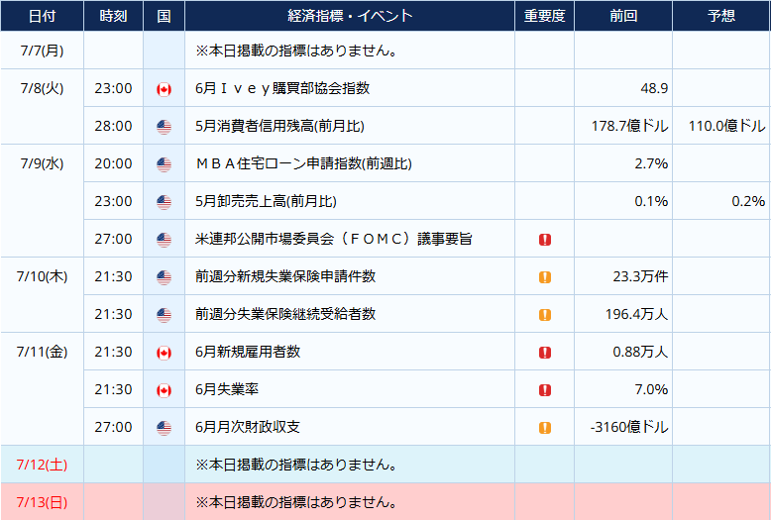Click 5月消費者信用残高(前月比) indicator name

tap(279, 127)
